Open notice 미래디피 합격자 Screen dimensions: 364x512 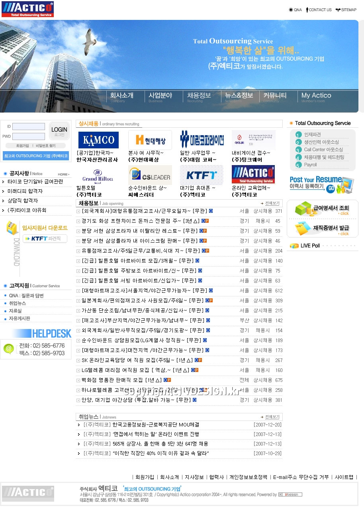tap(25, 191)
